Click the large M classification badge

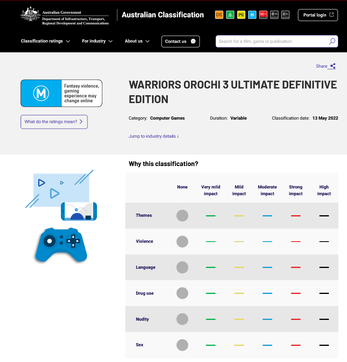click(61, 93)
